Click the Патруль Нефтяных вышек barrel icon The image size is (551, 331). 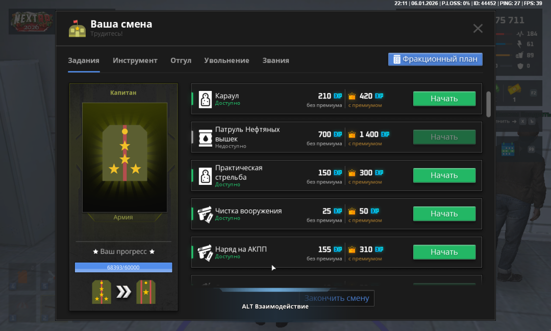pyautogui.click(x=205, y=137)
